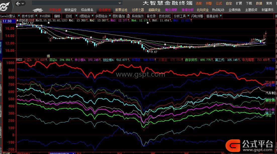
Task: Click the 绩 earnings marker under the chart
Action: click(49, 56)
